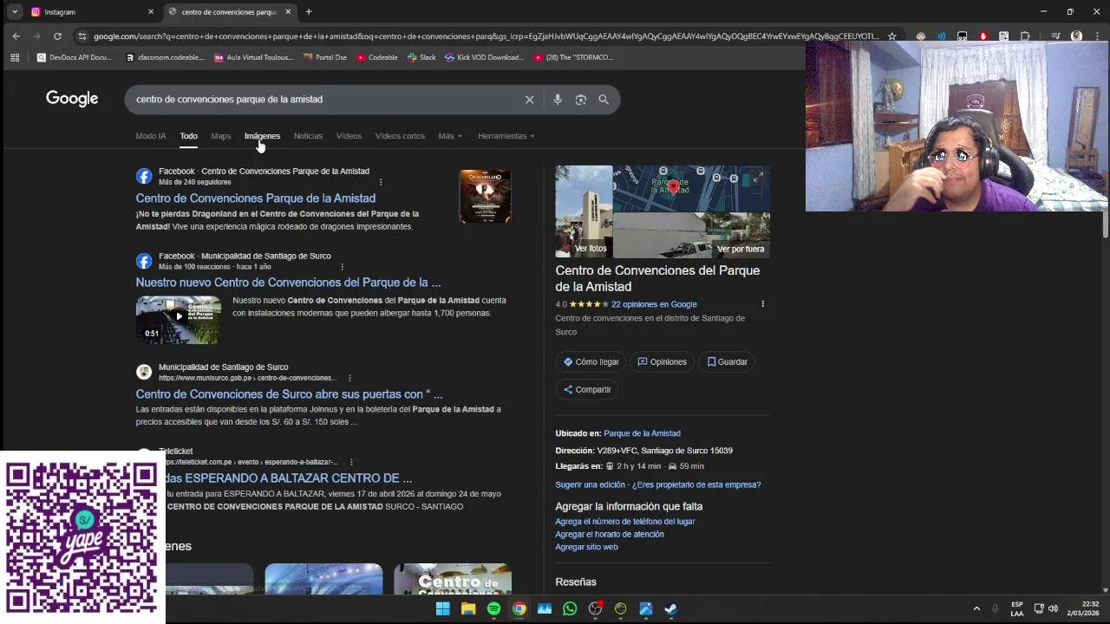This screenshot has height=624, width=1110.
Task: Open Spotify from the taskbar
Action: (493, 608)
